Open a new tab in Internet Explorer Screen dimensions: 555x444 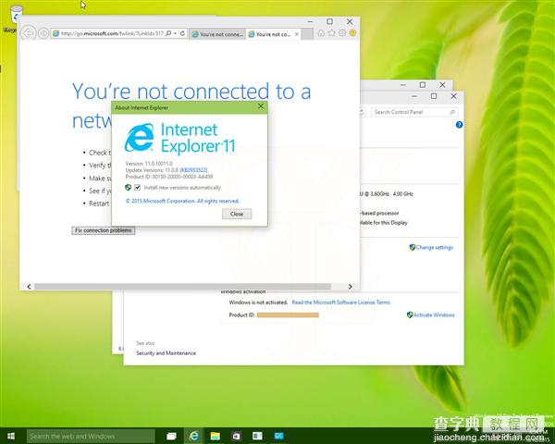pos(307,34)
